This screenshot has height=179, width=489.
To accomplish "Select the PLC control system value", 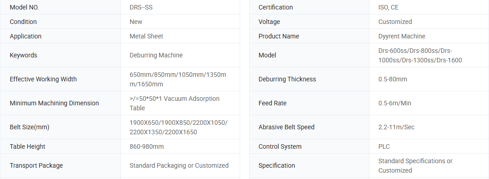I will pyautogui.click(x=384, y=146).
